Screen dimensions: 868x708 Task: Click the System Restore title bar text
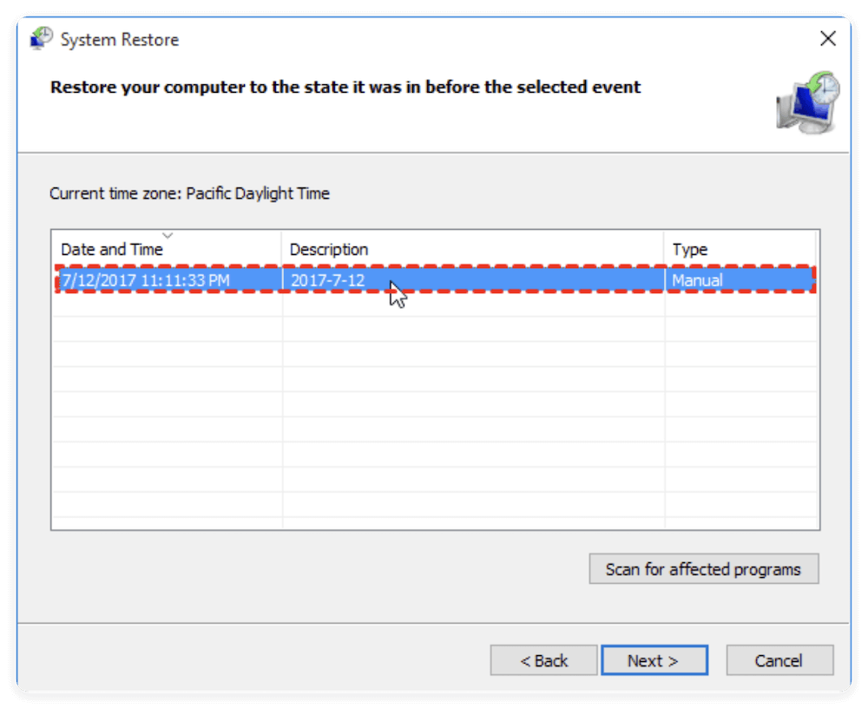[120, 40]
